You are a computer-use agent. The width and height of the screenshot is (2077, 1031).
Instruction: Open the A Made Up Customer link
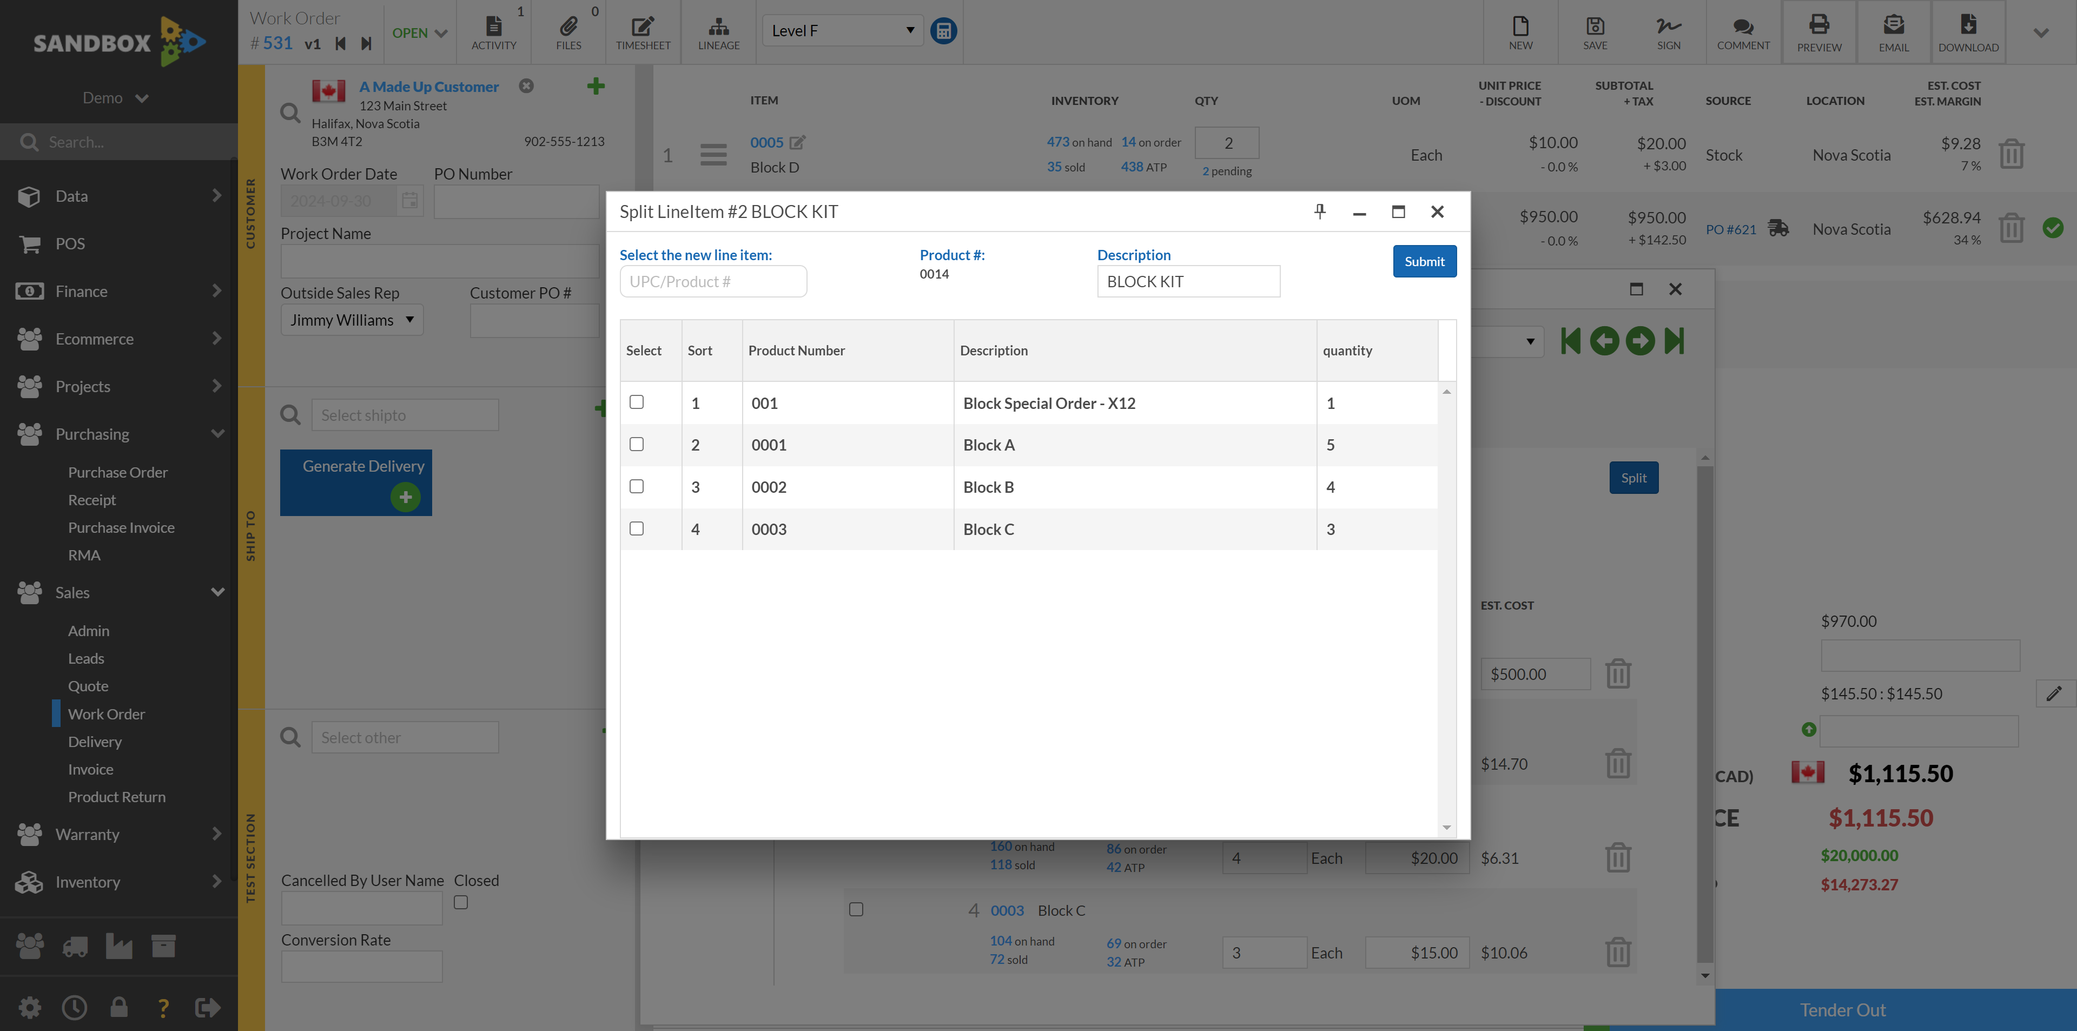click(x=429, y=86)
